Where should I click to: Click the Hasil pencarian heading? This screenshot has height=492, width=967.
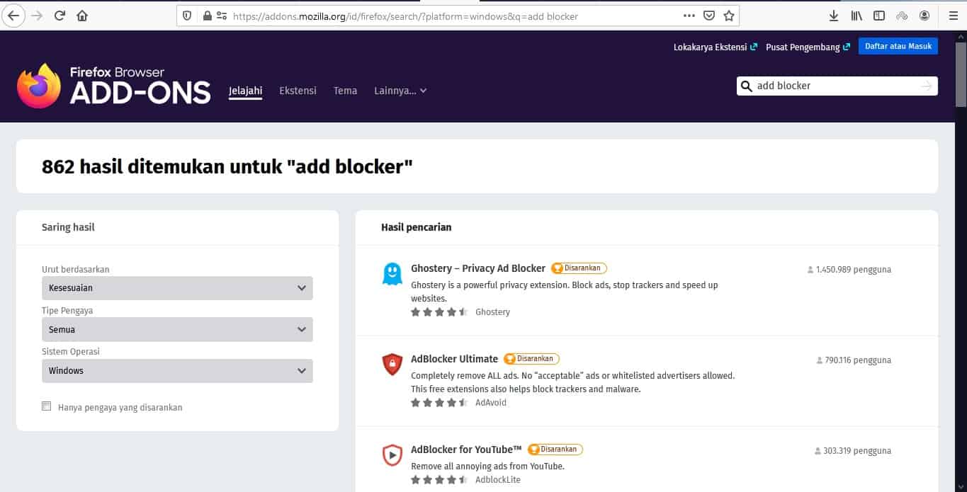click(x=417, y=227)
